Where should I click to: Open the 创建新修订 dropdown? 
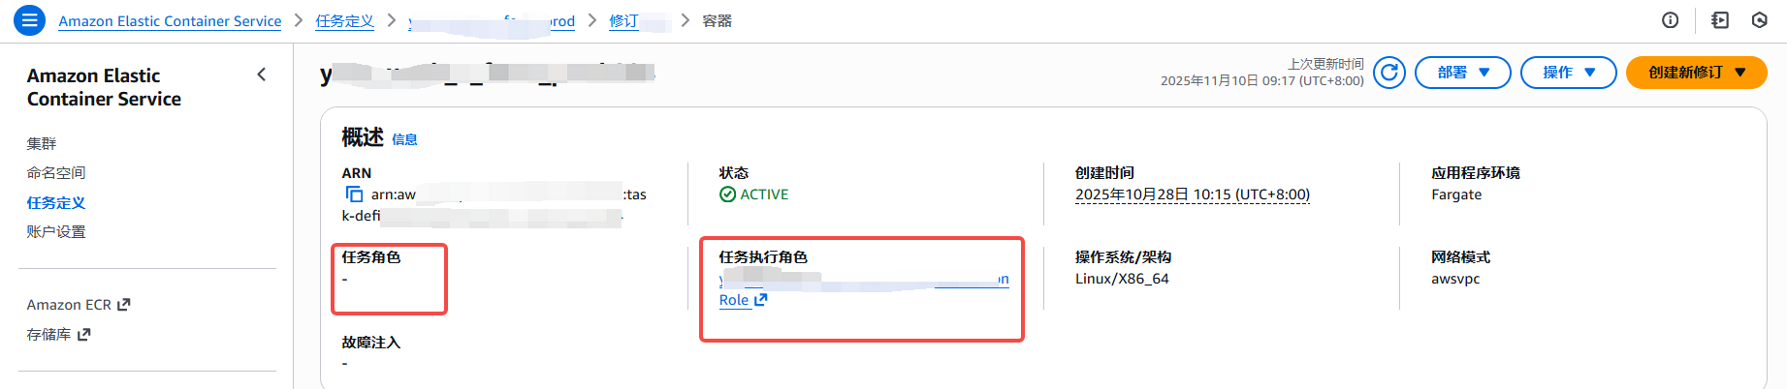point(1696,73)
